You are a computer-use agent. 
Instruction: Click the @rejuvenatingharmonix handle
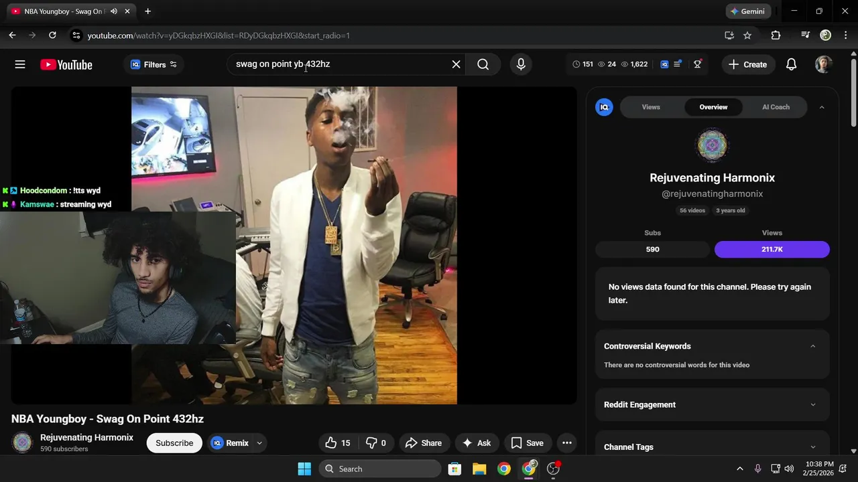pos(712,193)
